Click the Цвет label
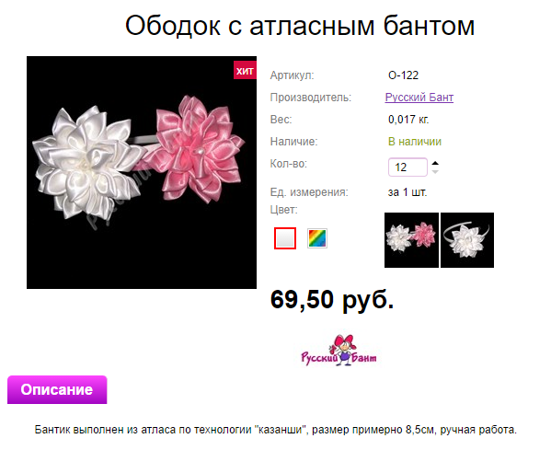551x473 pixels. pyautogui.click(x=283, y=210)
